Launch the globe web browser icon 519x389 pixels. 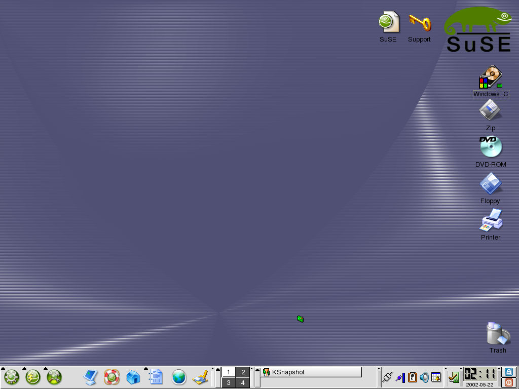pos(179,377)
